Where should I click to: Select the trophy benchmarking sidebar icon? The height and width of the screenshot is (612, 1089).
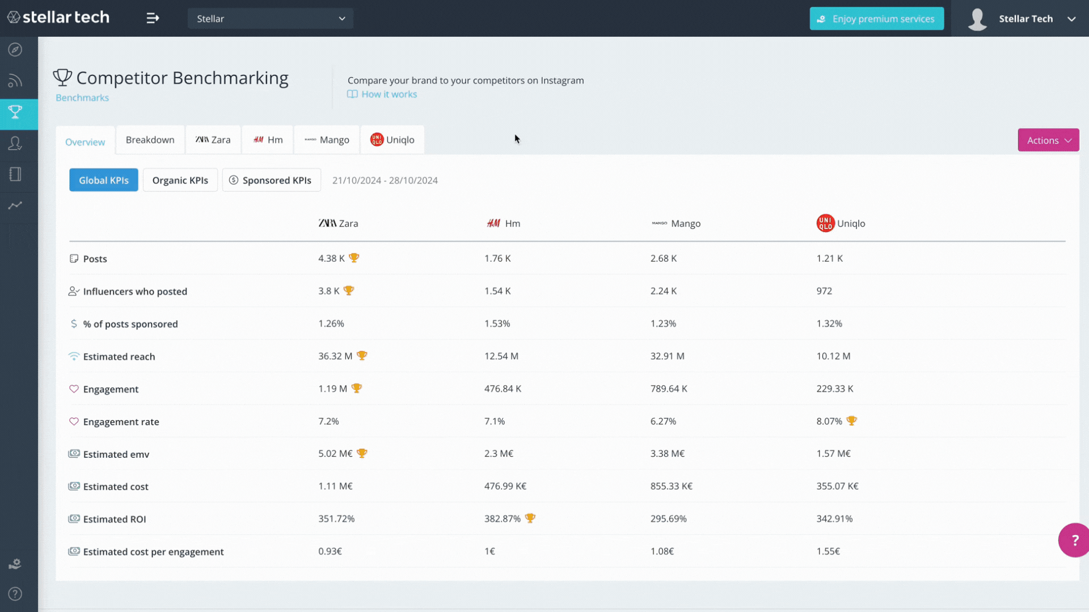click(15, 112)
